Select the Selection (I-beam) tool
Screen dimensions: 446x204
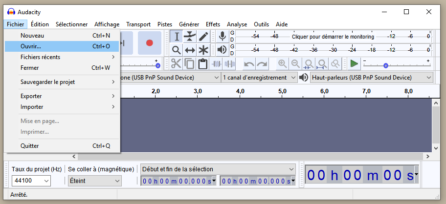tap(177, 37)
